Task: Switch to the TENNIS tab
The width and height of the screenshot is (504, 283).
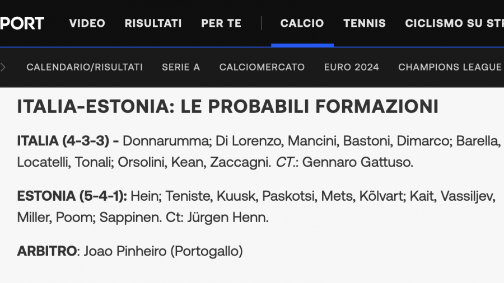Action: tap(365, 23)
